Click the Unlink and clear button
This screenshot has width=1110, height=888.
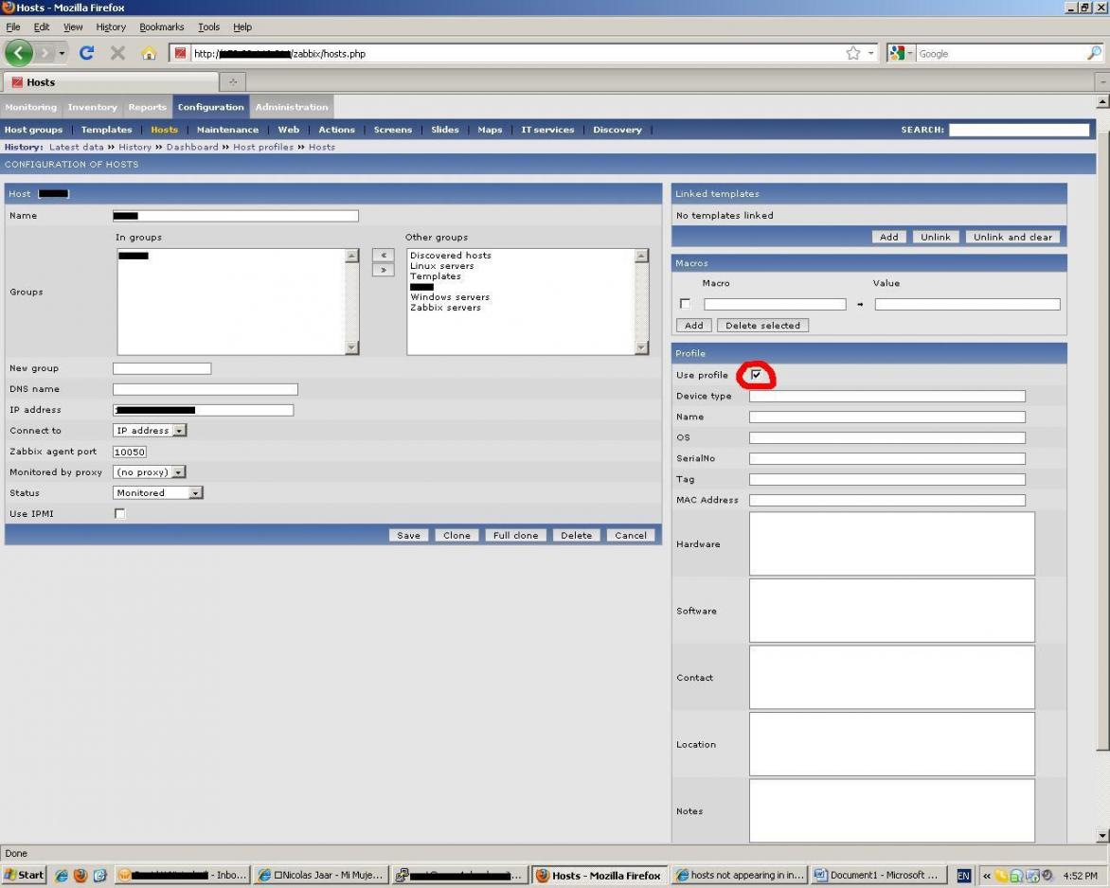(1012, 237)
